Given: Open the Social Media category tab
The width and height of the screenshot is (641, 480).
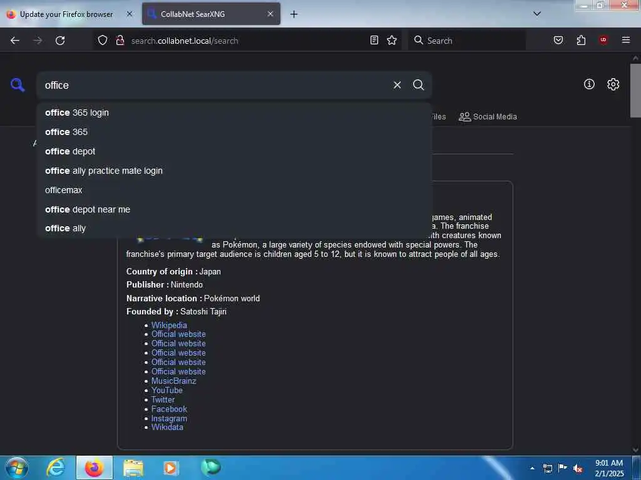Looking at the screenshot, I should (x=488, y=117).
